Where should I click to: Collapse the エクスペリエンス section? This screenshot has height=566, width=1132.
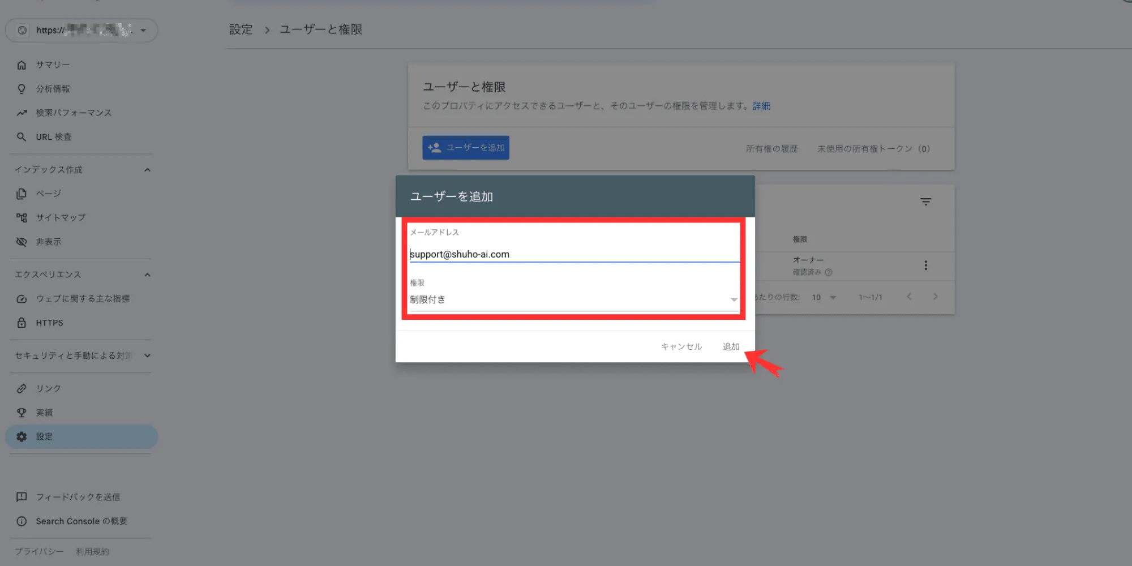click(147, 275)
